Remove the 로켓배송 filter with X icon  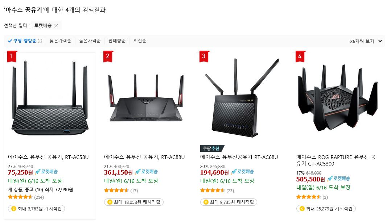[x=56, y=26]
